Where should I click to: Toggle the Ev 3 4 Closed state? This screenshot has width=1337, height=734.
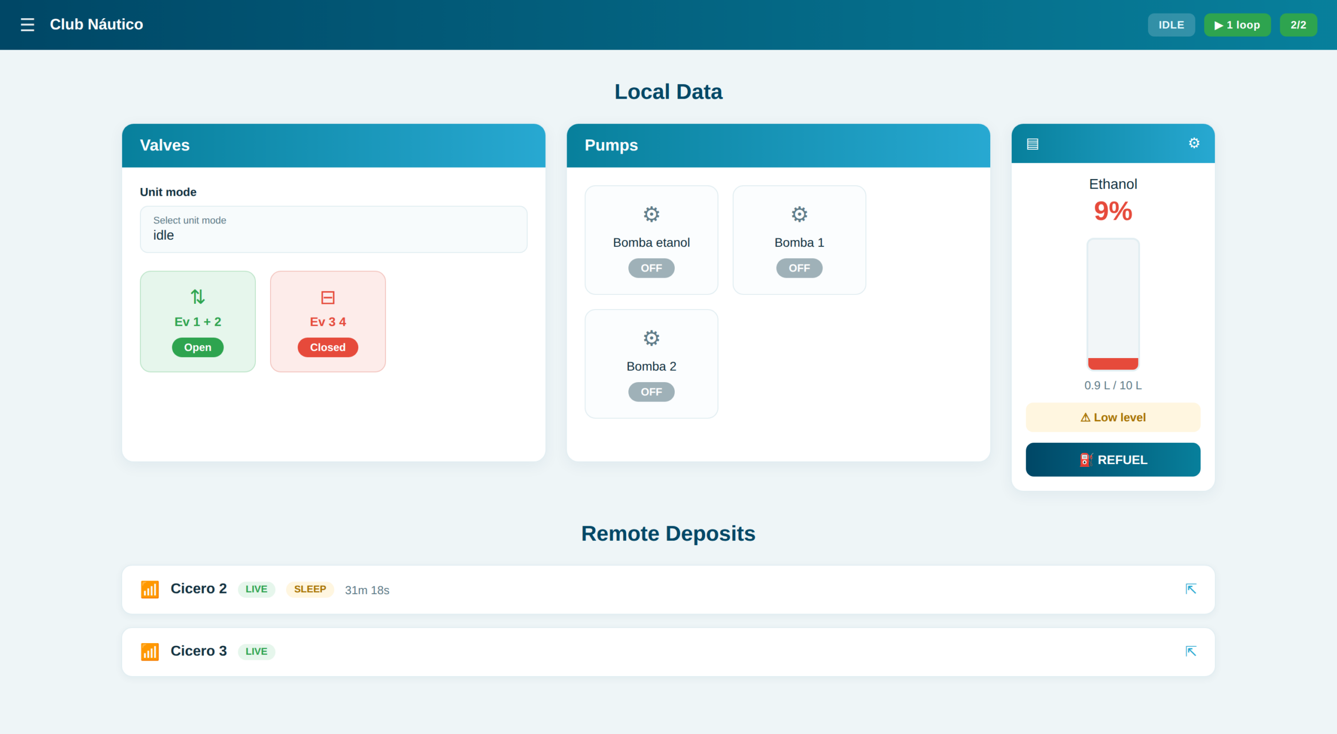327,347
